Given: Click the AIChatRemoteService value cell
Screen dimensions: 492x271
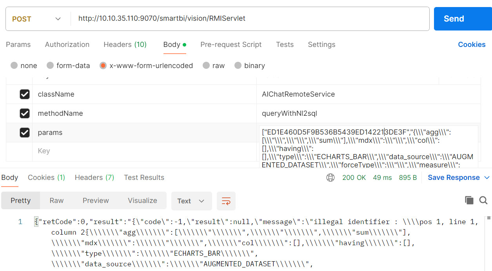Looking at the screenshot, I should (x=369, y=94).
